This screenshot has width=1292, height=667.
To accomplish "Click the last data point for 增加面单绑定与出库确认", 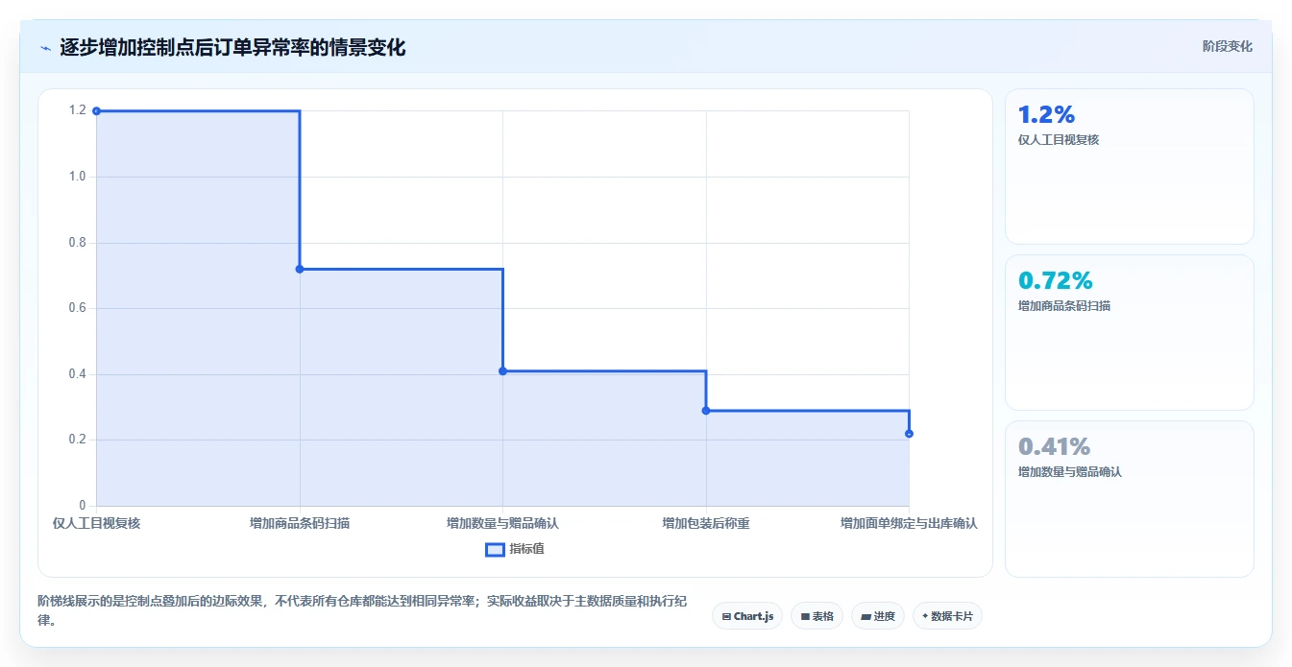I will tap(909, 434).
